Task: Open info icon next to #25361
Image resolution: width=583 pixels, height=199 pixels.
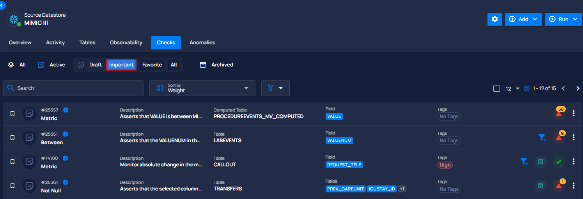Action: pos(66,182)
